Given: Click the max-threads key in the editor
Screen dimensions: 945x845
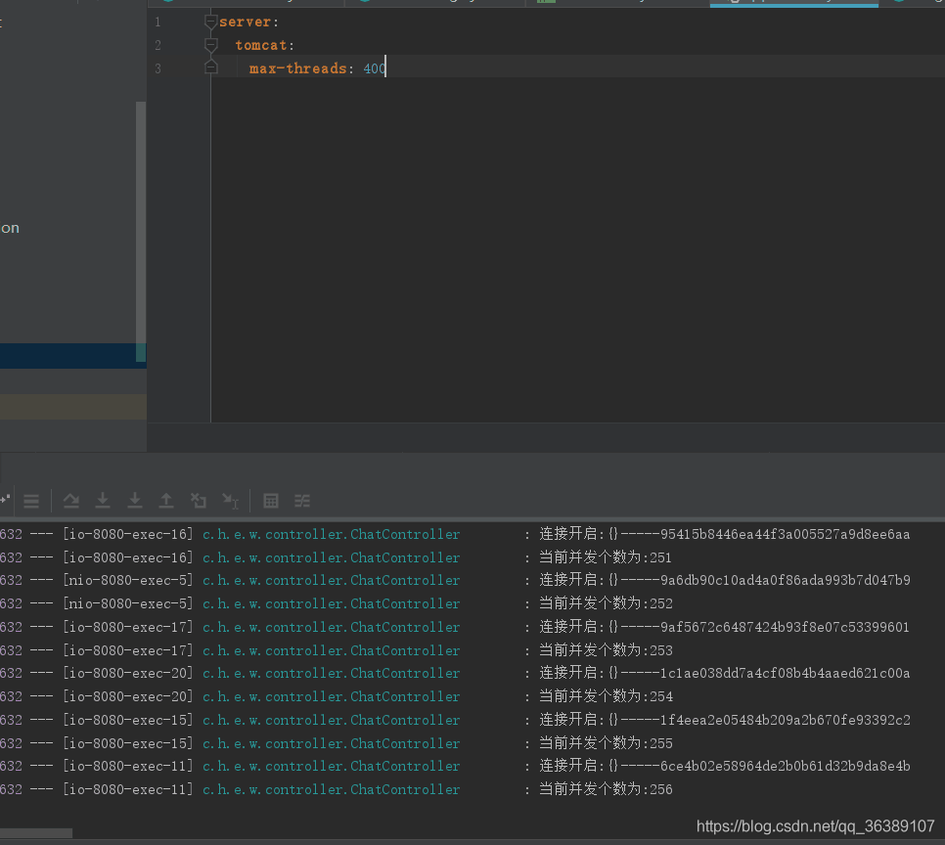Looking at the screenshot, I should (x=297, y=68).
